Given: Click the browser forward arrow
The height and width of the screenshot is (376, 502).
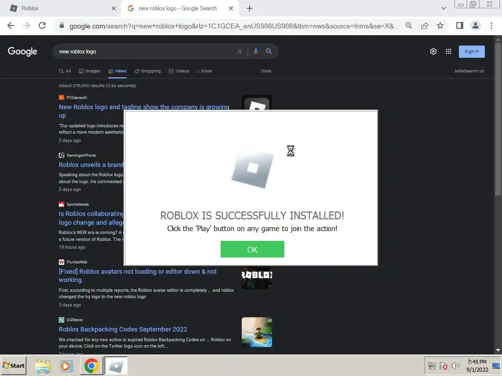Looking at the screenshot, I should [26, 25].
